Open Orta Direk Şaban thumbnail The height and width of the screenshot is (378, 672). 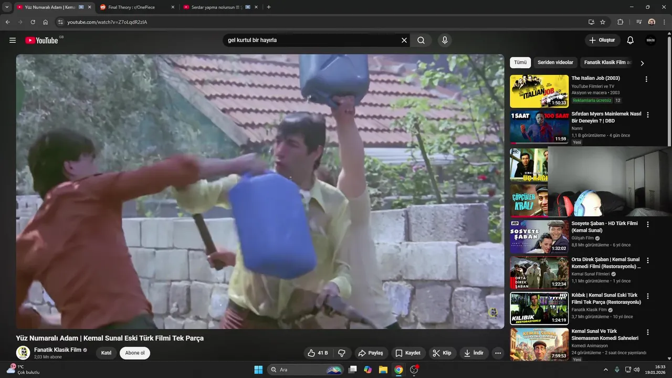539,272
